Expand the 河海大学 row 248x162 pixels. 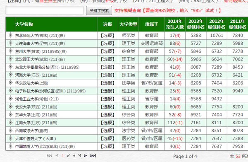click(11, 75)
